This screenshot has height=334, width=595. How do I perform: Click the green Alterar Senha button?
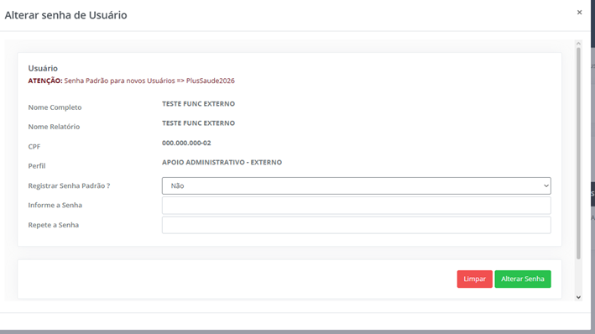[523, 279]
